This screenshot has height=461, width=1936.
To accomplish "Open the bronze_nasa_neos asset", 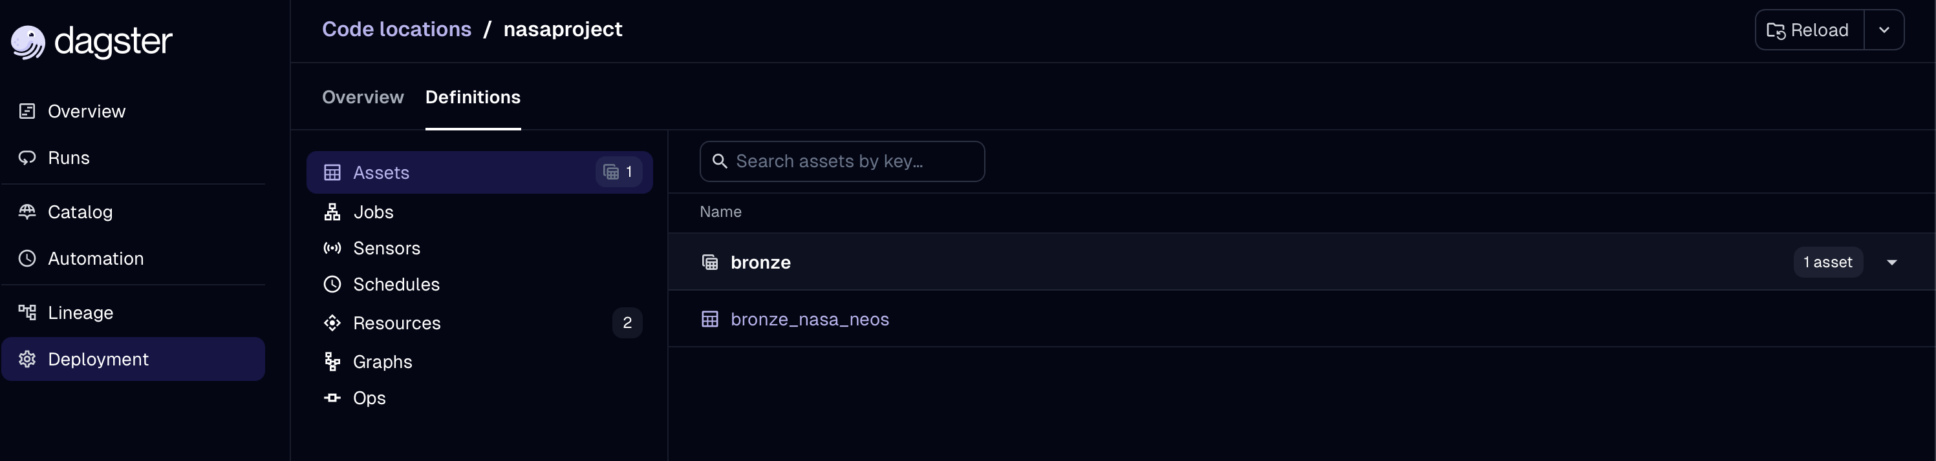I will (x=810, y=319).
